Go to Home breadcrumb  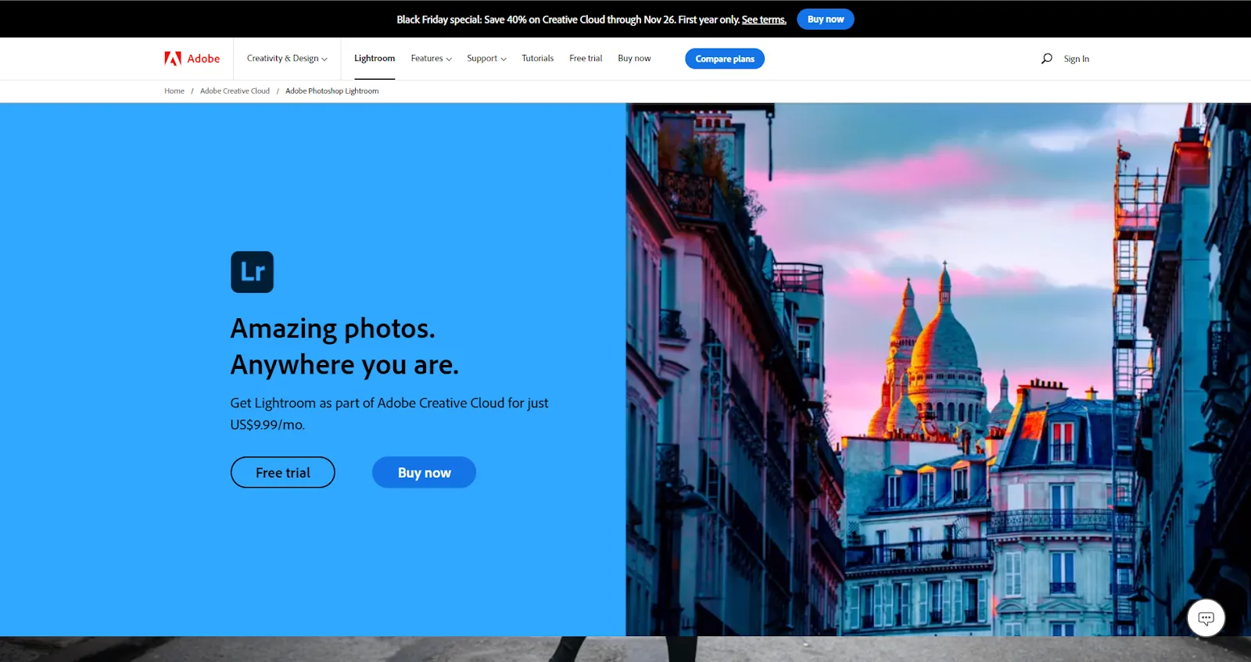(x=174, y=91)
